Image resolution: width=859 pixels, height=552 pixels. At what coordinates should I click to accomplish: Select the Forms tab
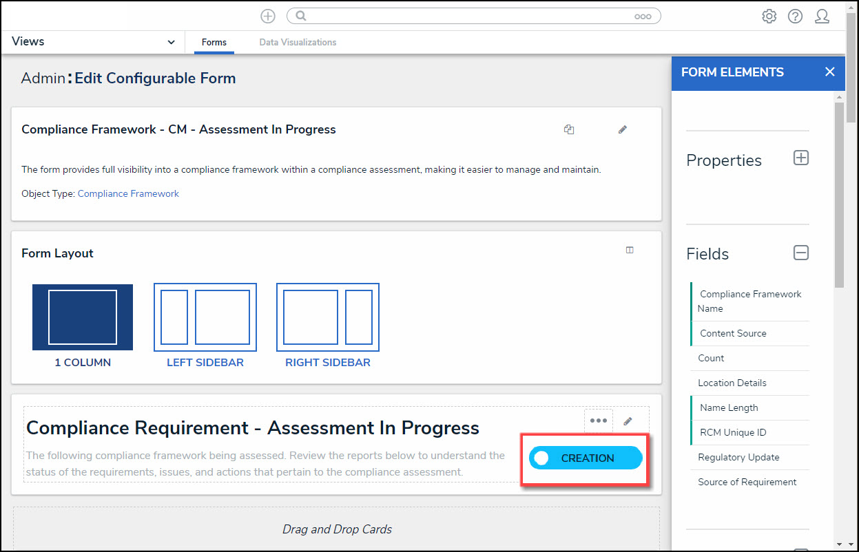coord(214,43)
